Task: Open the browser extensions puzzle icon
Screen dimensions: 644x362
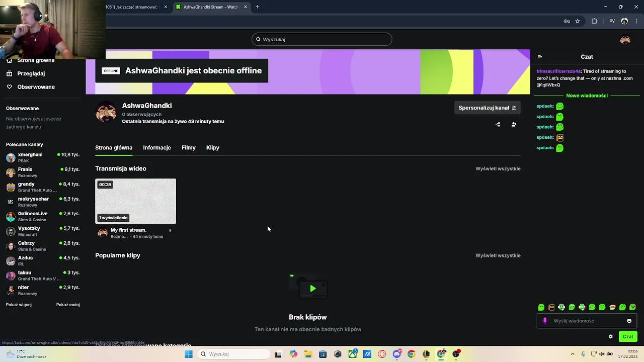Action: pyautogui.click(x=594, y=21)
